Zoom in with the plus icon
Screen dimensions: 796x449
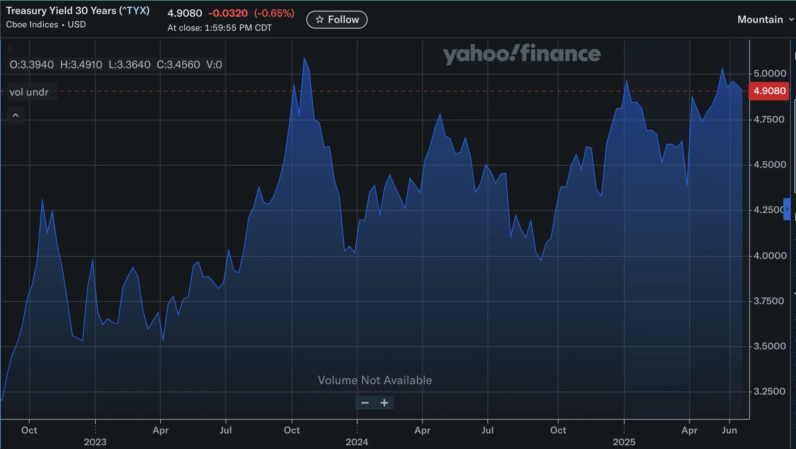(384, 403)
